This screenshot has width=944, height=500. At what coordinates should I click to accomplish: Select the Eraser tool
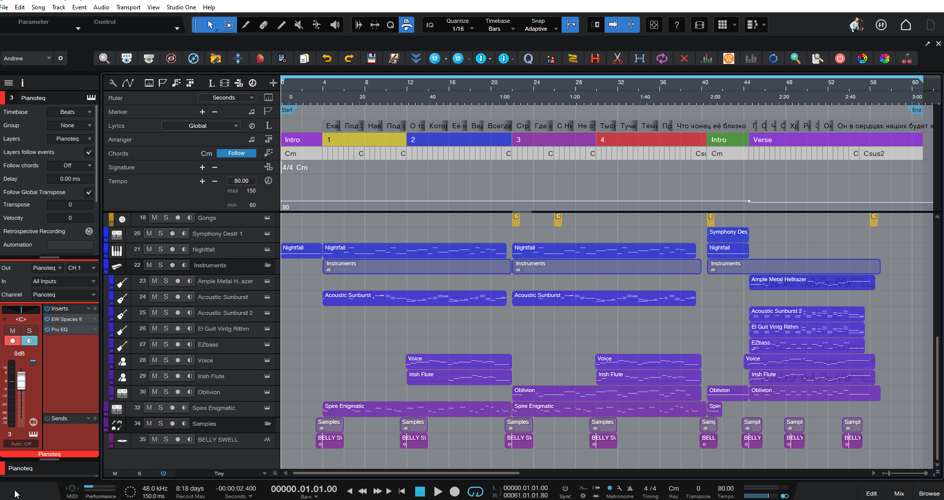point(264,25)
